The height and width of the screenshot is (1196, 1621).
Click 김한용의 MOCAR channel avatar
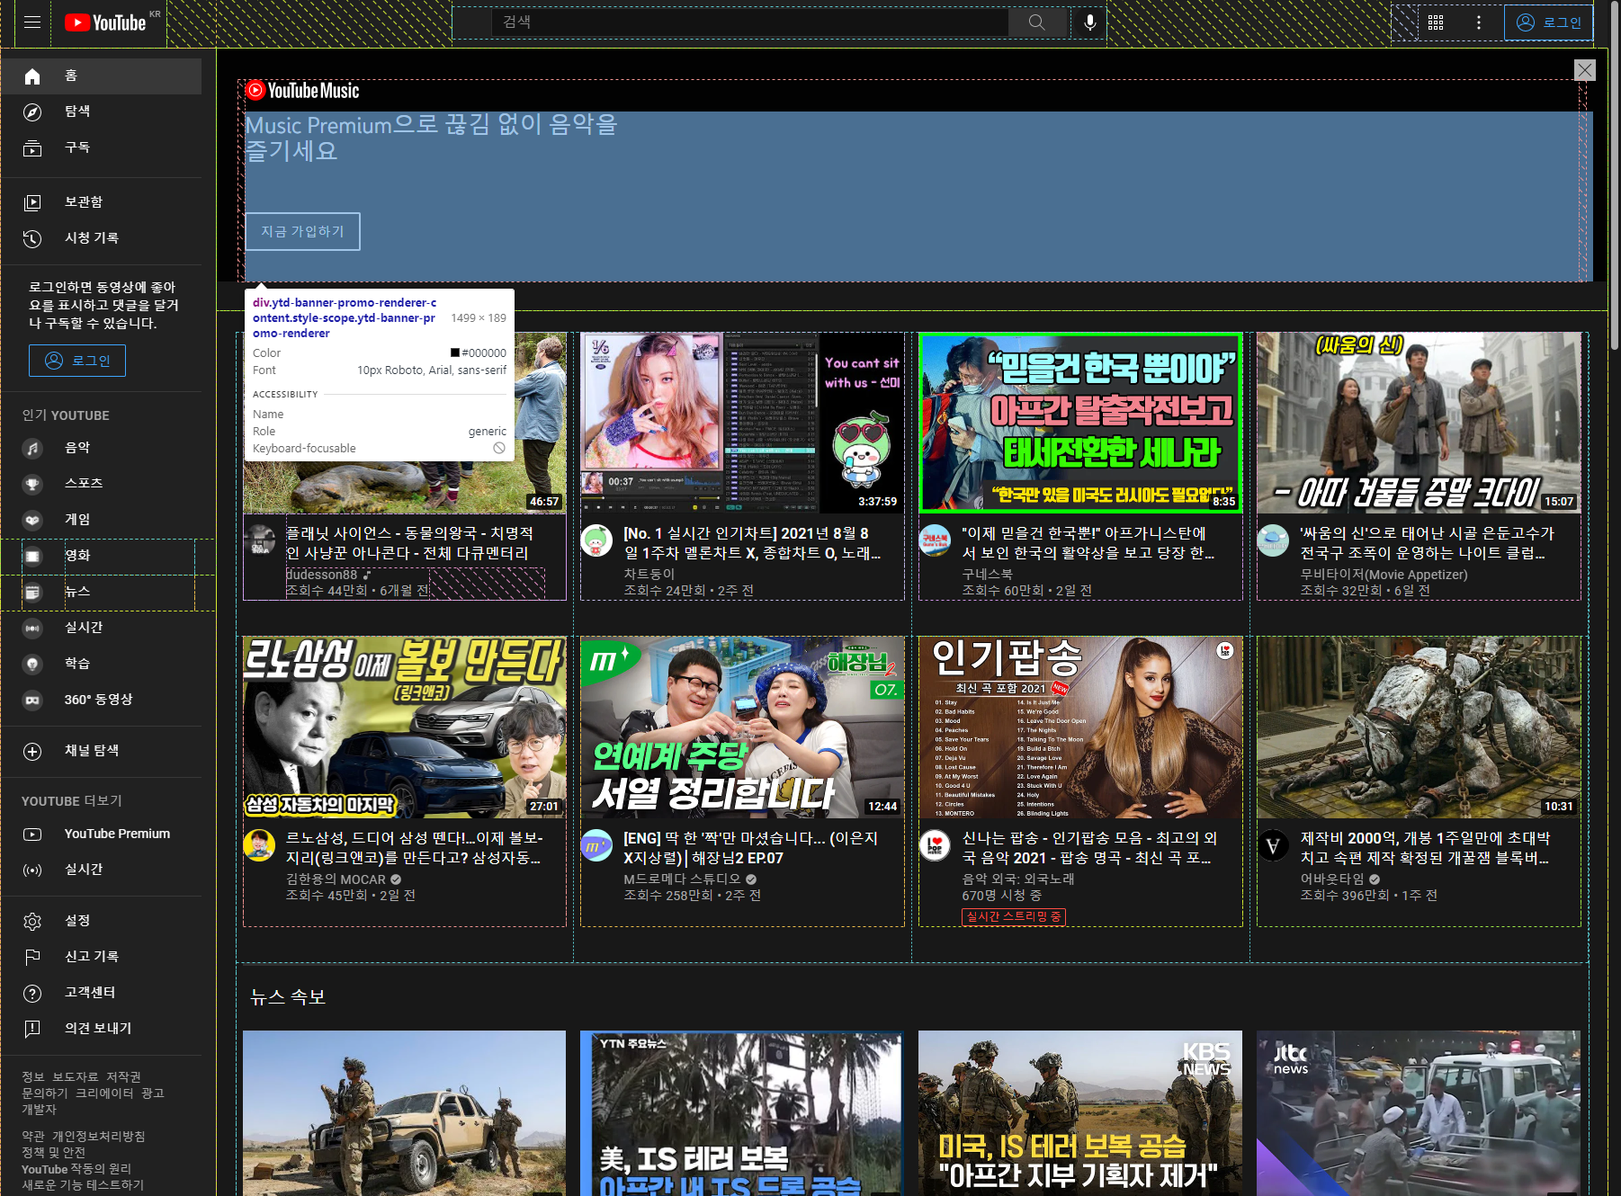click(x=259, y=845)
